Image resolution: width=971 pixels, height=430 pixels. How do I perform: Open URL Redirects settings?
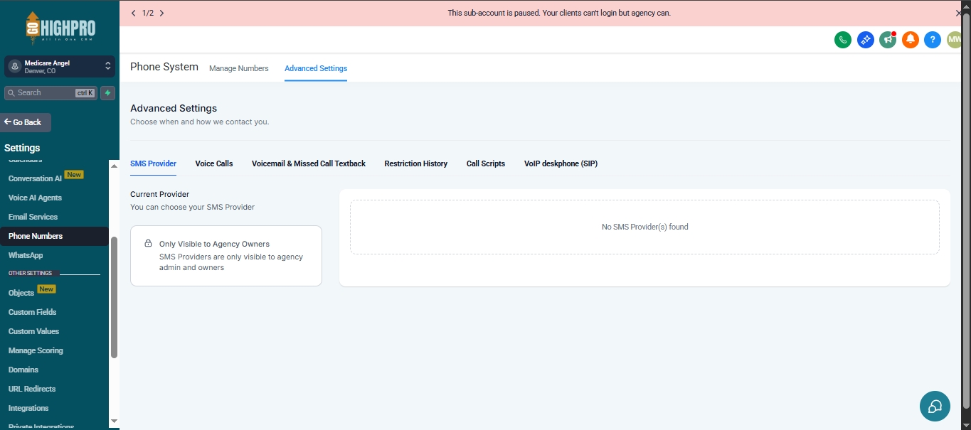coord(32,389)
